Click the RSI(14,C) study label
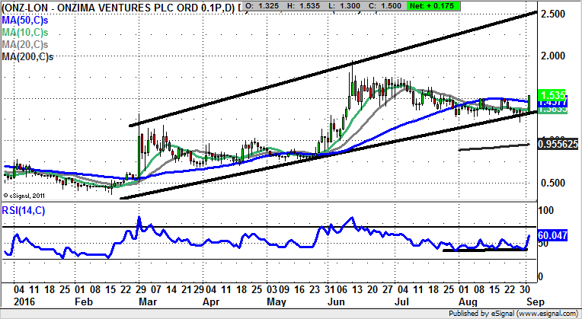Screen dimensions: 582x319 (x=24, y=211)
